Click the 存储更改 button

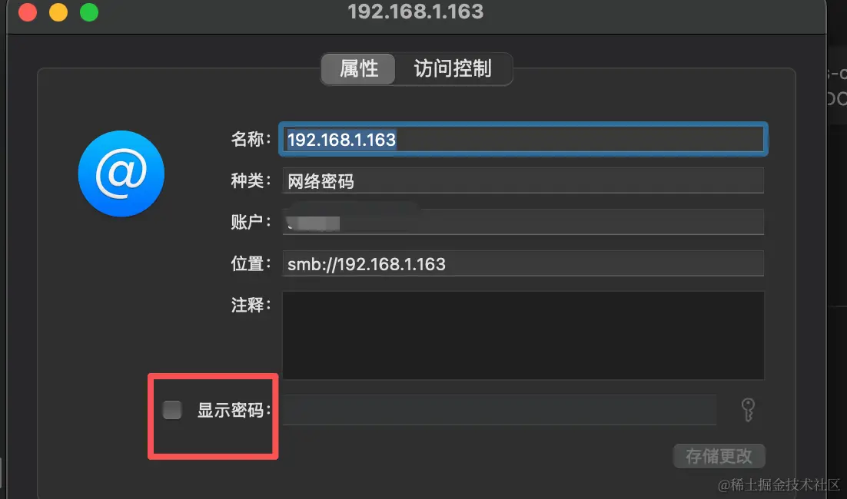click(x=719, y=456)
